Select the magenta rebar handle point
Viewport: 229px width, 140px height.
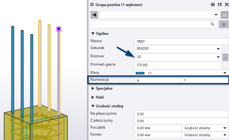59,29
